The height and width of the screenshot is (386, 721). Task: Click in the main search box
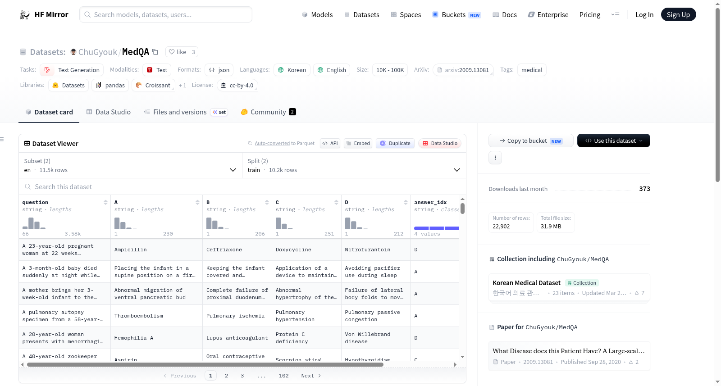point(166,14)
